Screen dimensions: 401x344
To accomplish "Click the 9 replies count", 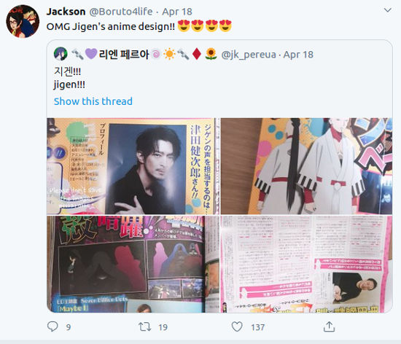I will (x=69, y=327).
